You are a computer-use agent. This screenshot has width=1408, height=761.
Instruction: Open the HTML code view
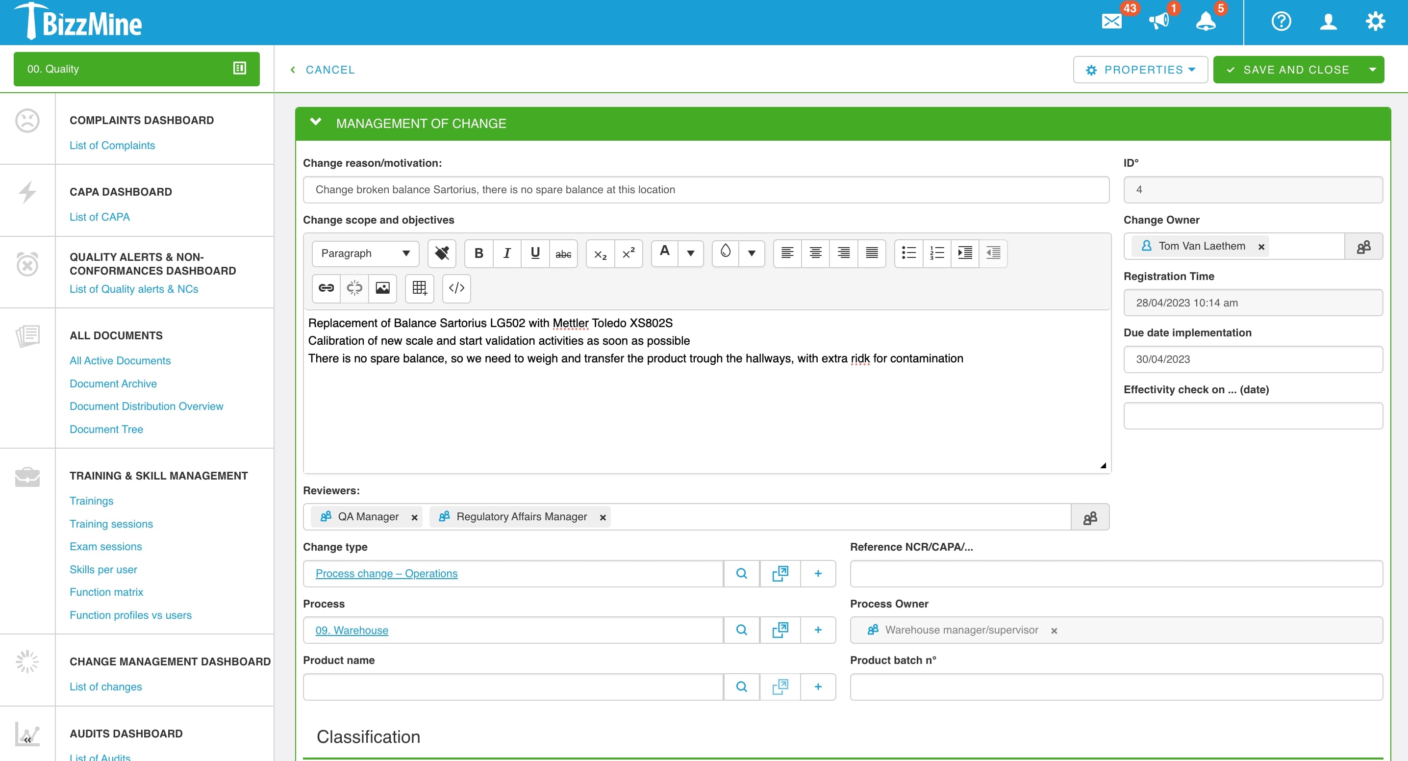click(x=456, y=289)
